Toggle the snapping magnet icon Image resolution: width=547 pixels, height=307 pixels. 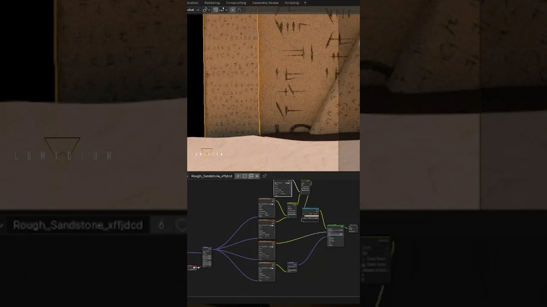click(x=216, y=10)
